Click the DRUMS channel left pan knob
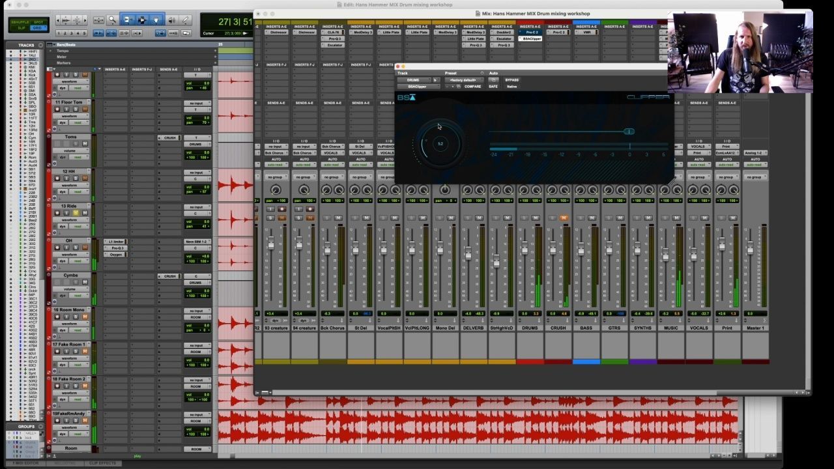Image resolution: width=834 pixels, height=469 pixels. tap(524, 190)
